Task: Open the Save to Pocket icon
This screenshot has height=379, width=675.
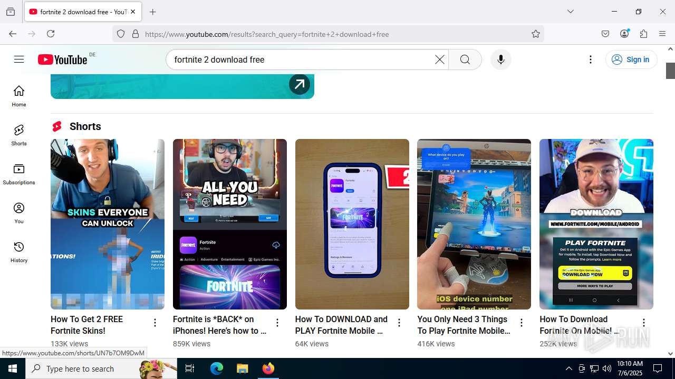Action: click(x=605, y=34)
